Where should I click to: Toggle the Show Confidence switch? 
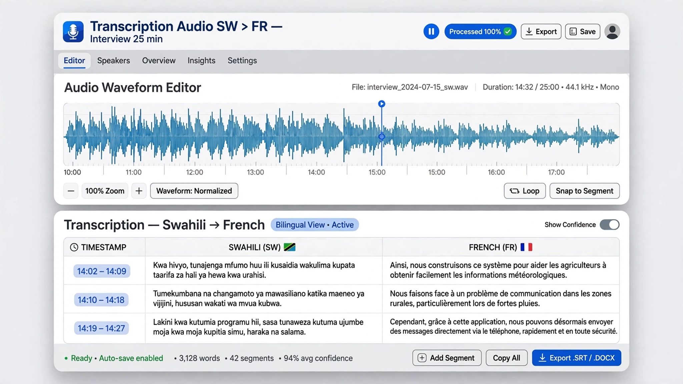pos(610,225)
